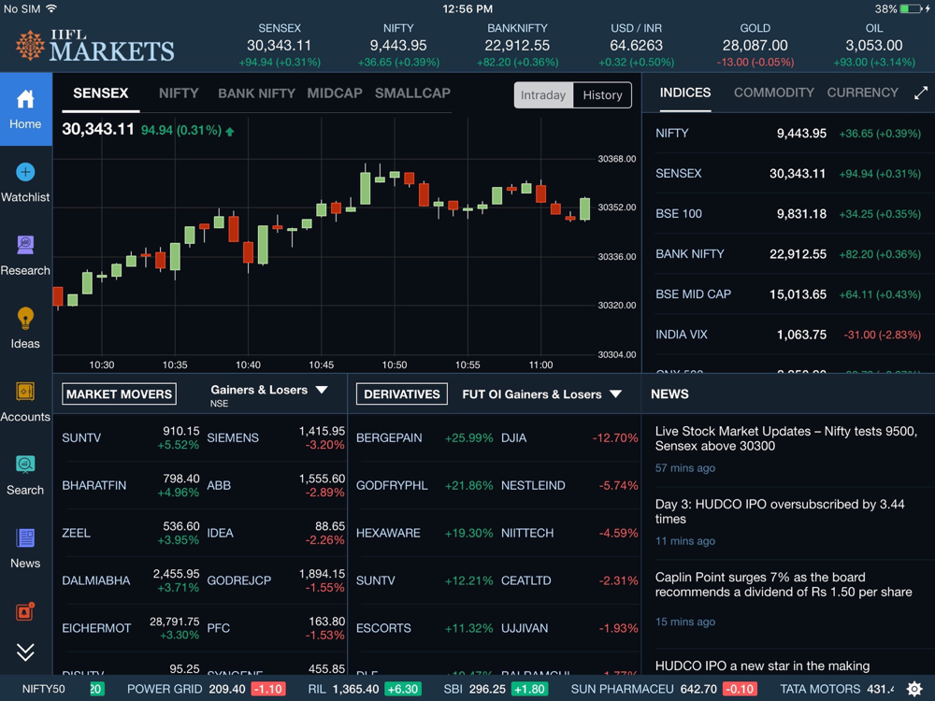The width and height of the screenshot is (935, 701).
Task: Switch to the CURRENCY tab
Action: pos(862,93)
